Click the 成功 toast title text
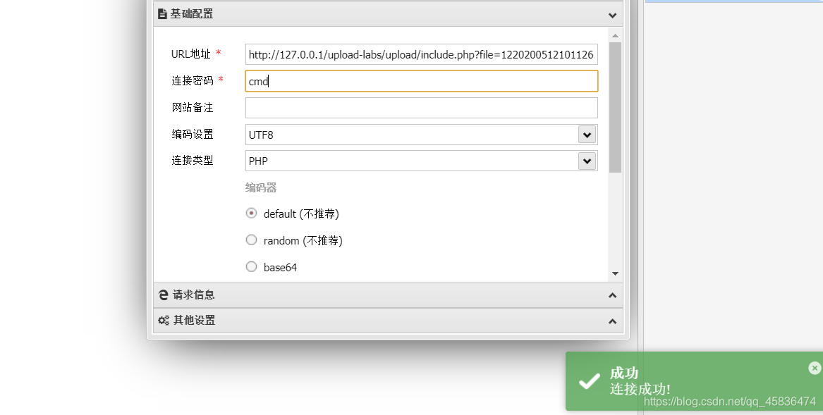 [x=624, y=373]
